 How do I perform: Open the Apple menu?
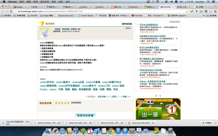4,1
